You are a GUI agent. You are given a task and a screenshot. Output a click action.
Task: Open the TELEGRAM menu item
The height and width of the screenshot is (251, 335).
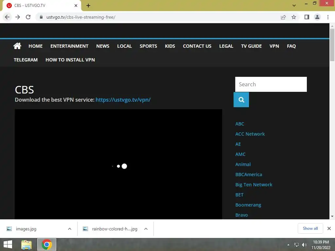point(26,60)
